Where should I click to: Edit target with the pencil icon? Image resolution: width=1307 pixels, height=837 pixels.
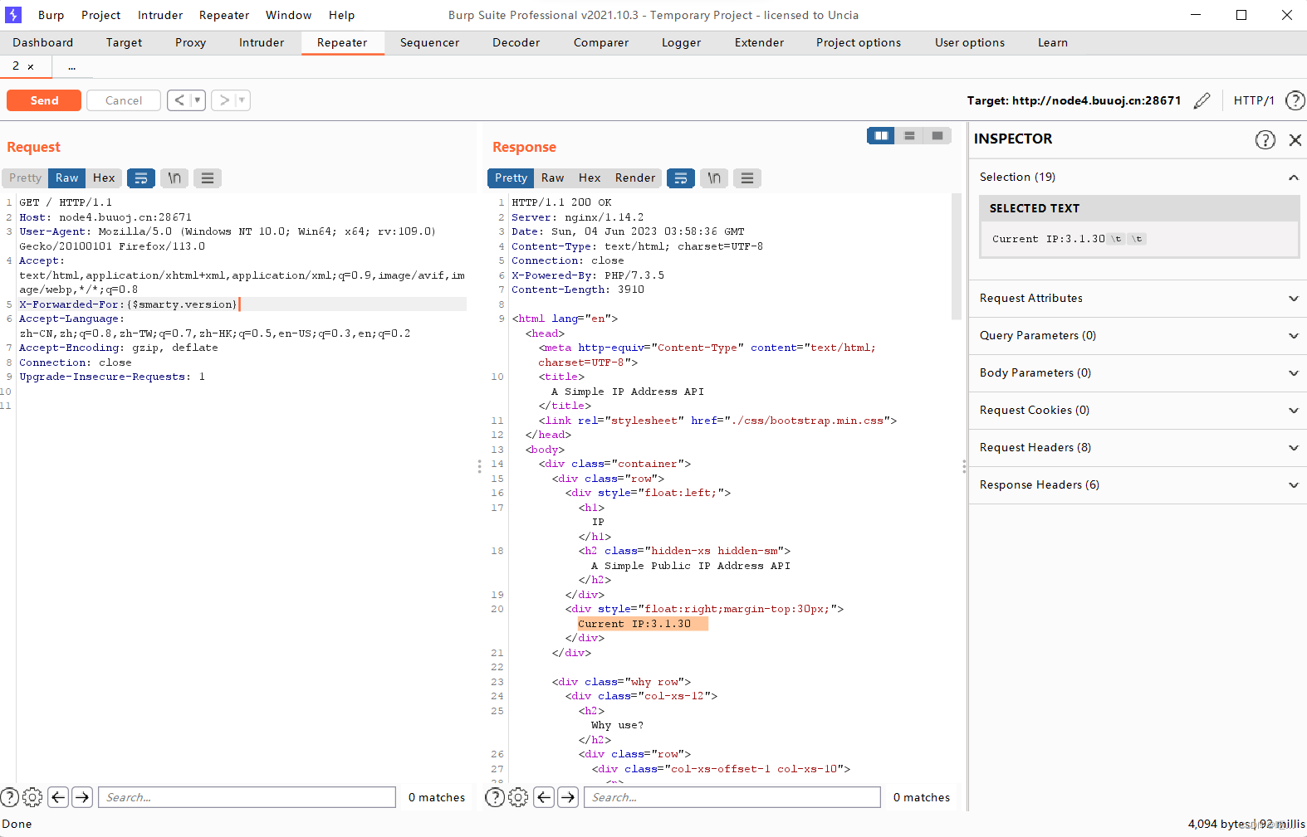[x=1202, y=100]
